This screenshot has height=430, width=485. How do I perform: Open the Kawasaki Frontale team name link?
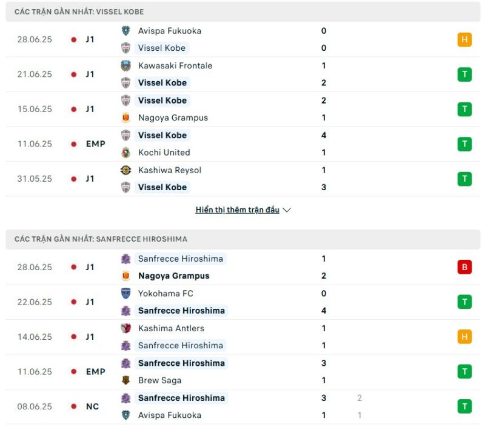click(x=175, y=65)
